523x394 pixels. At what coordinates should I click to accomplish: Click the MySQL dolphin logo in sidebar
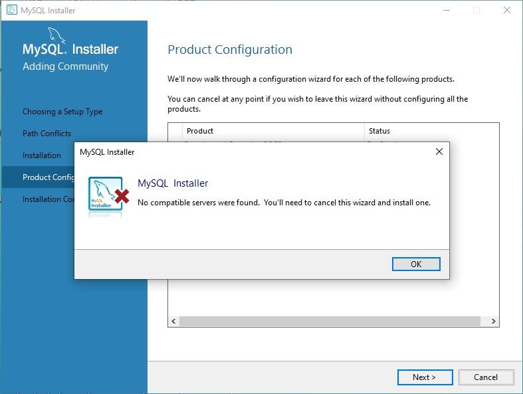tap(56, 35)
